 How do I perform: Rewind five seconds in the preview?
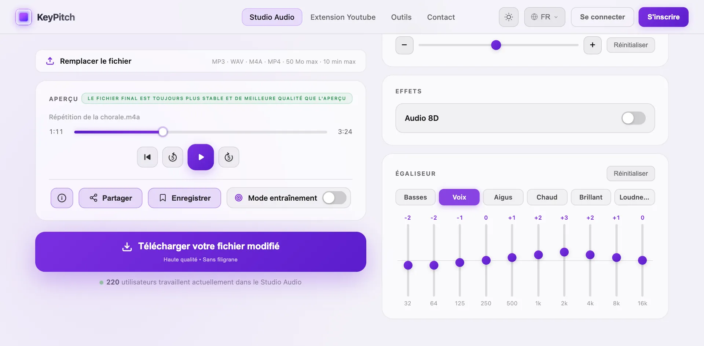(x=173, y=157)
